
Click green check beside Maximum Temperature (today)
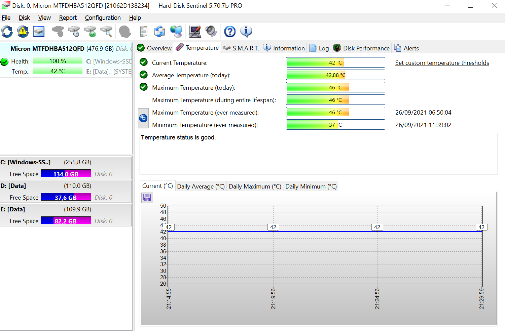144,87
